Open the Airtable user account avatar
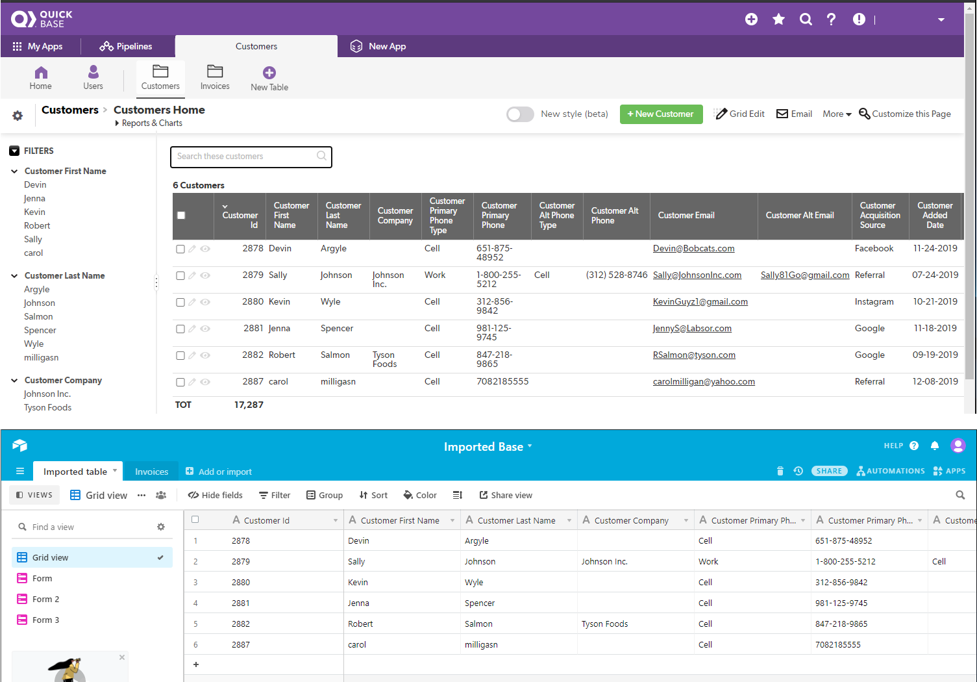Screen dimensions: 977x682 (958, 445)
